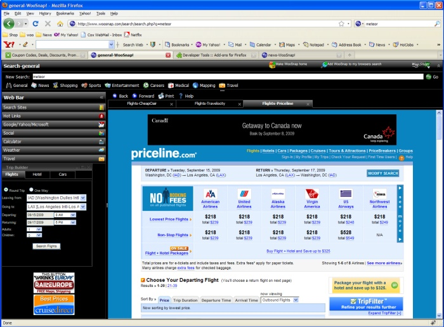
Task: Expand Social section in Web Bar
Action: click(53, 133)
